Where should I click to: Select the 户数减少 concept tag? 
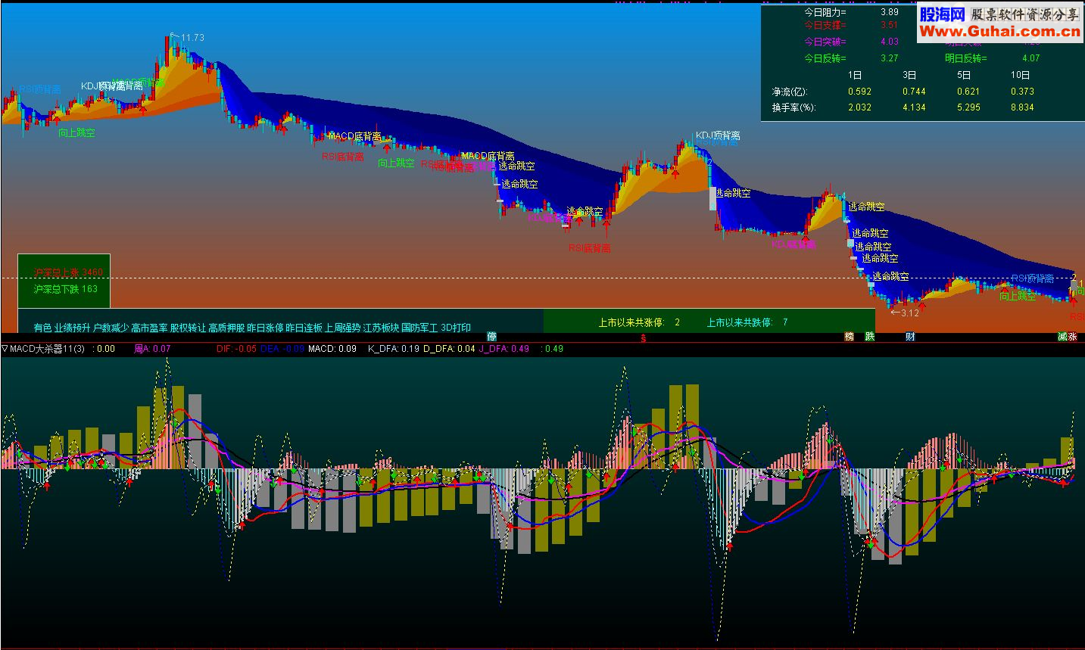click(x=111, y=328)
